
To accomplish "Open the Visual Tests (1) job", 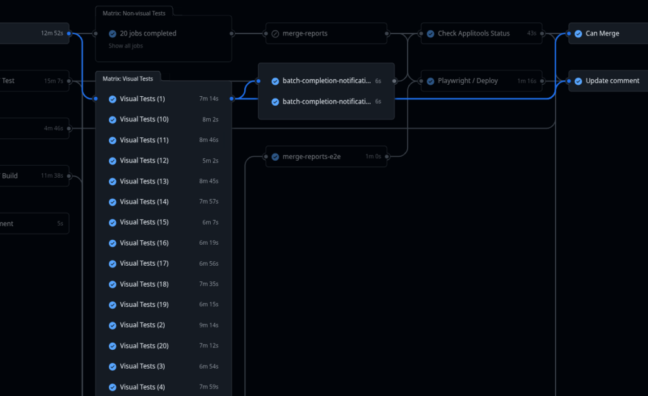I will pos(164,99).
